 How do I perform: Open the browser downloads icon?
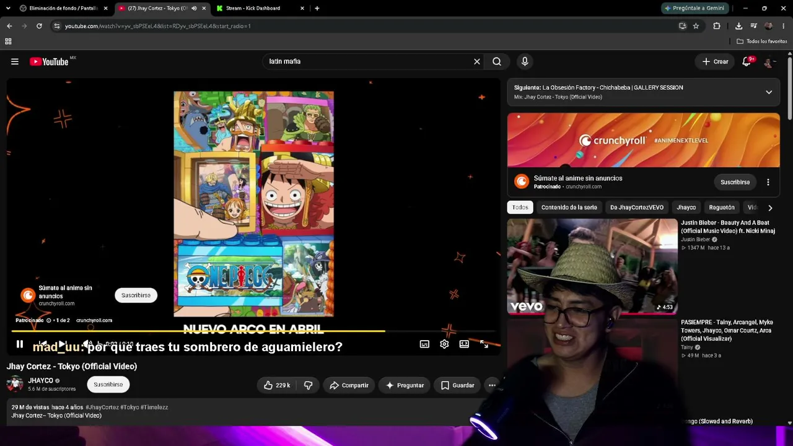(738, 26)
